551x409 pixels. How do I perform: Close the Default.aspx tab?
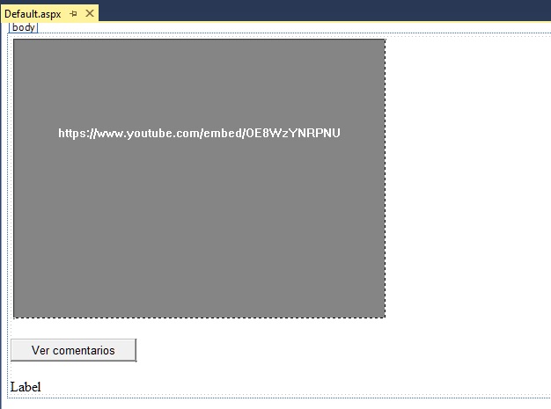90,13
